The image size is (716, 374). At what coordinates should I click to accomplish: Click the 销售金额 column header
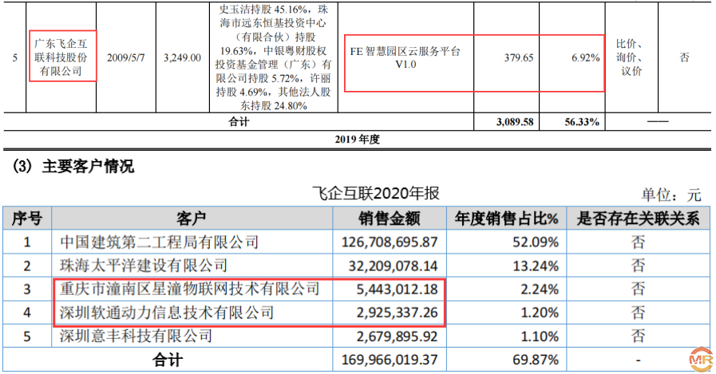pos(390,218)
